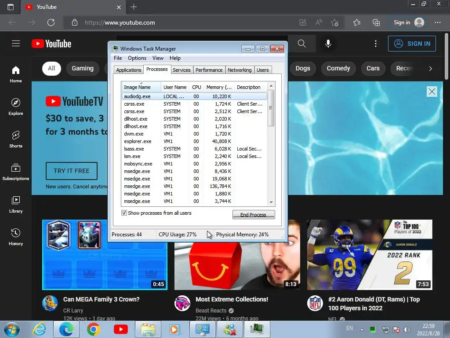Show hidden system tray icons
The width and height of the screenshot is (450, 338).
(362, 330)
